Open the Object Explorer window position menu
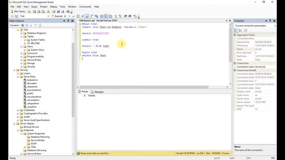 pos(64,21)
